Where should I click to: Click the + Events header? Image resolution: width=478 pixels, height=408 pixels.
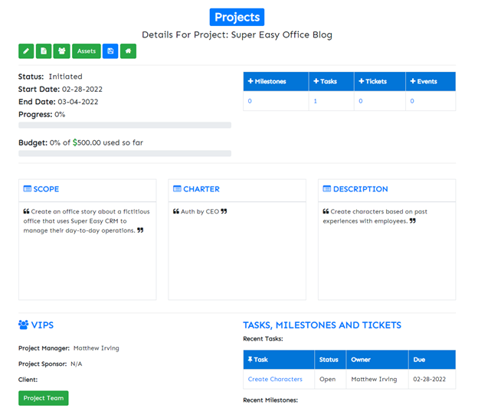(430, 82)
